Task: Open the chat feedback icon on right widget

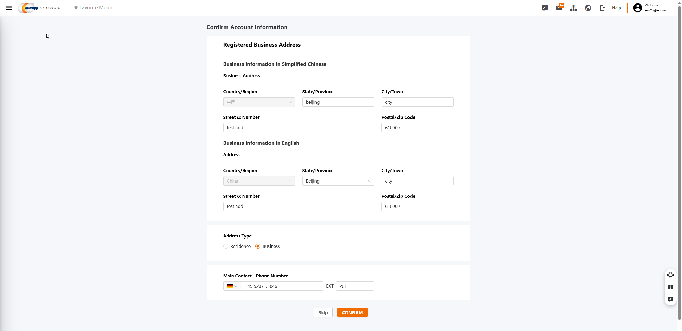Action: [x=671, y=299]
